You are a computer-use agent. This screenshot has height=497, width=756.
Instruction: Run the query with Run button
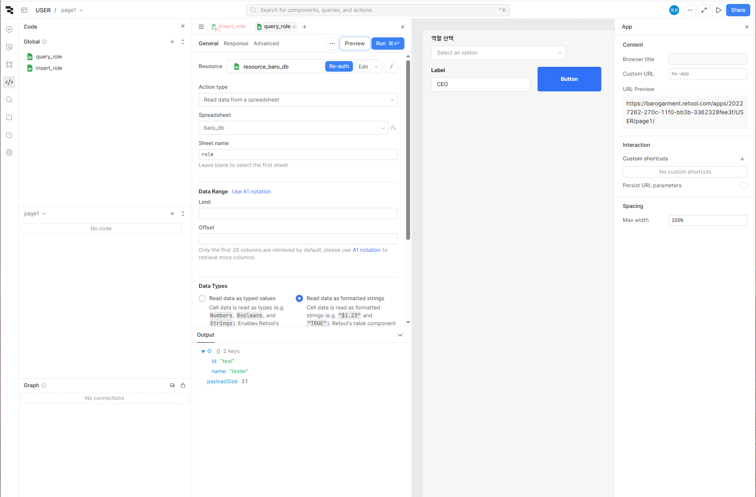[x=388, y=44]
